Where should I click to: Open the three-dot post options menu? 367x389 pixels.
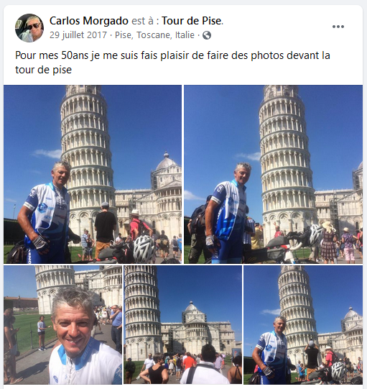pyautogui.click(x=338, y=27)
